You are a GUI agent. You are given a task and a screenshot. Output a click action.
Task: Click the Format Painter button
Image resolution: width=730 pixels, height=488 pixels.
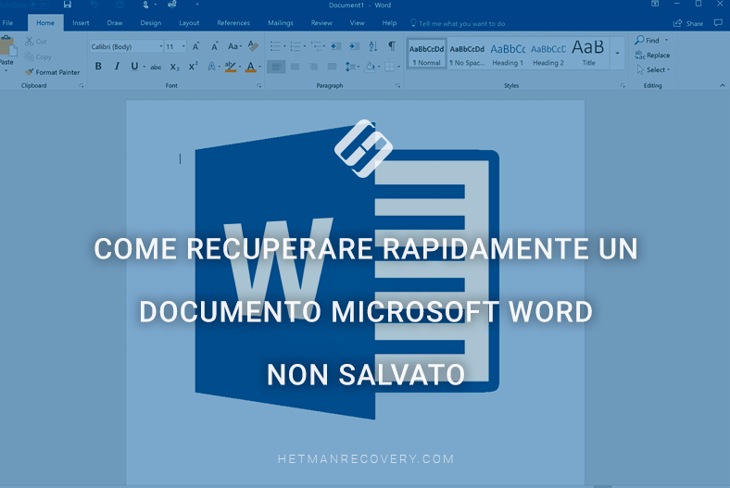pos(52,72)
